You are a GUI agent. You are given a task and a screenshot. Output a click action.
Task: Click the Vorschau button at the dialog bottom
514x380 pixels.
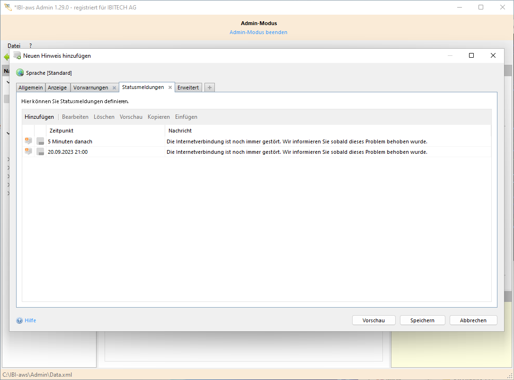coord(373,320)
